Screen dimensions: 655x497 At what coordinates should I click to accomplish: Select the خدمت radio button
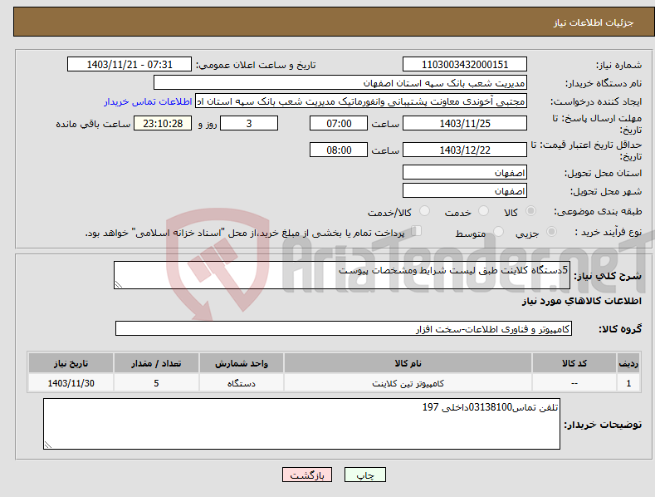483,211
